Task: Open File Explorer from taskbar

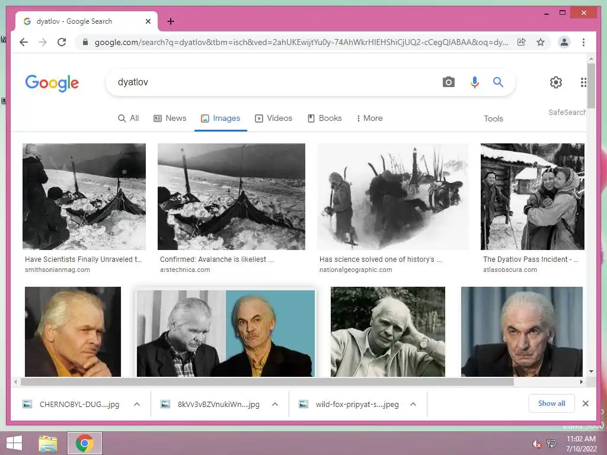Action: pos(48,443)
